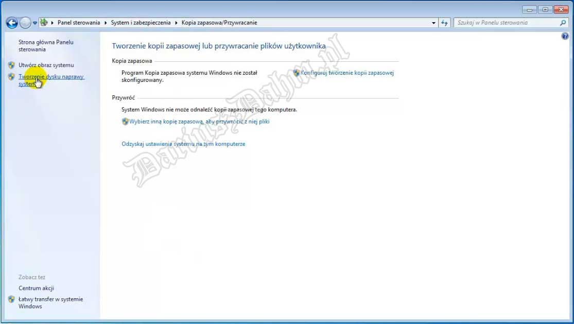This screenshot has width=574, height=324.
Task: Minimize the Control Panel window
Action: click(x=529, y=9)
